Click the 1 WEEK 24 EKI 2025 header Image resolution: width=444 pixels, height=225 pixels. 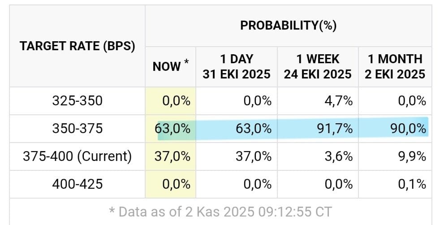[318, 66]
